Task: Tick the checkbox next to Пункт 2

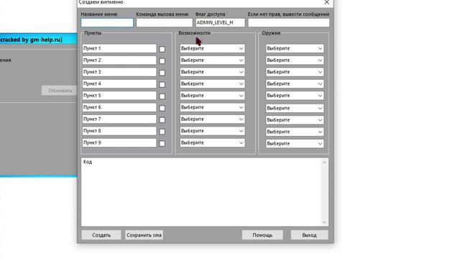Action: [162, 60]
